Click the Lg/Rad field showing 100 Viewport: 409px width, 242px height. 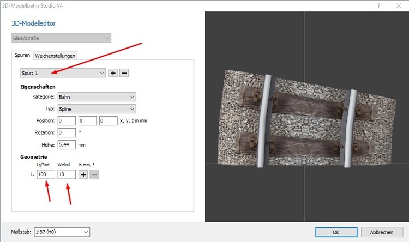coord(46,174)
